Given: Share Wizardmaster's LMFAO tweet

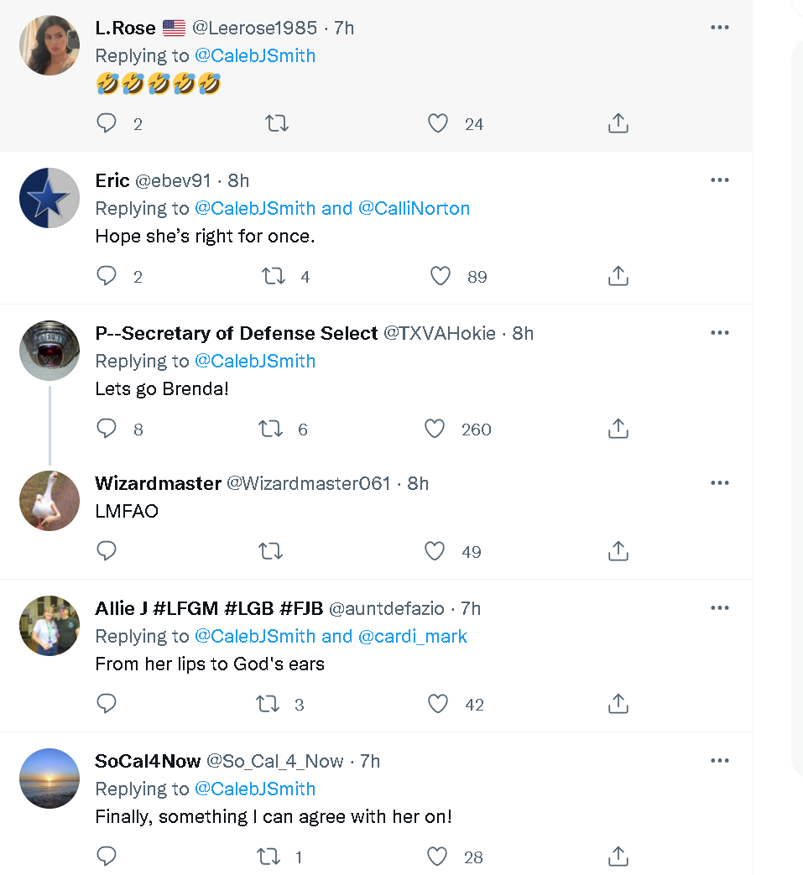Looking at the screenshot, I should 618,552.
